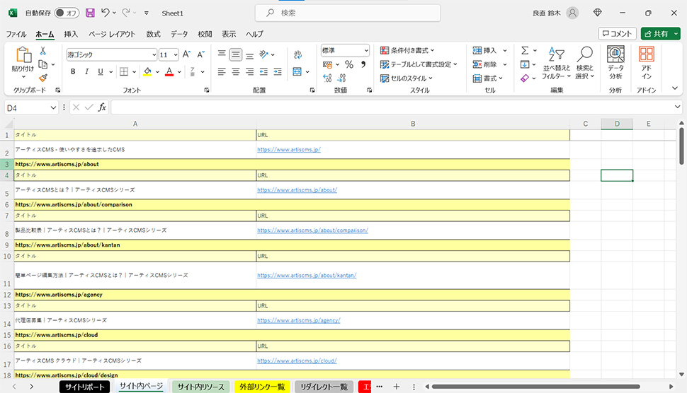The width and height of the screenshot is (687, 393).
Task: Open Add-ins icon
Action: tap(646, 64)
